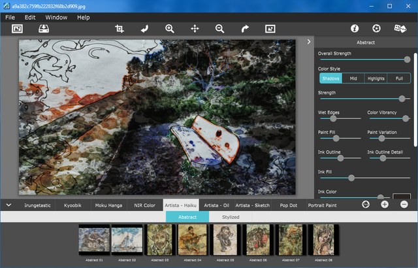Collapse the presets bar chevron

tap(8, 205)
